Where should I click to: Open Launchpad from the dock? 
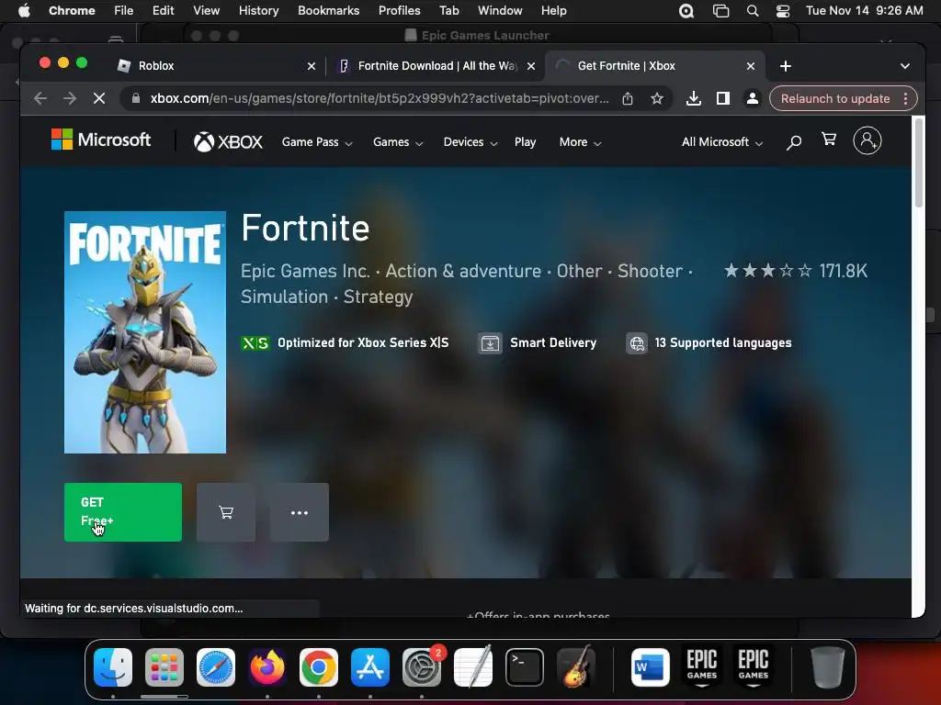(x=164, y=667)
